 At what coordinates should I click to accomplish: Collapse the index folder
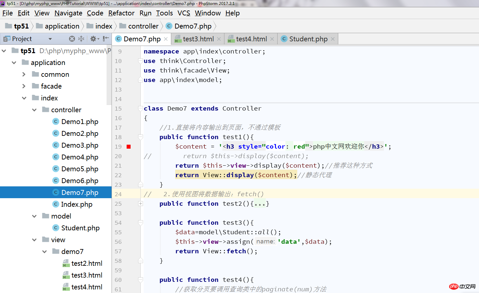[x=24, y=98]
